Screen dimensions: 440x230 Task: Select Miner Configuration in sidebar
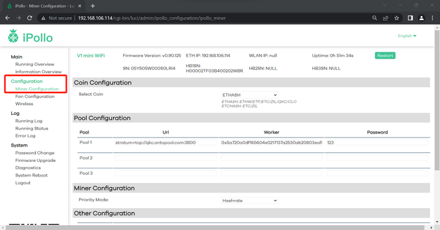pos(37,89)
